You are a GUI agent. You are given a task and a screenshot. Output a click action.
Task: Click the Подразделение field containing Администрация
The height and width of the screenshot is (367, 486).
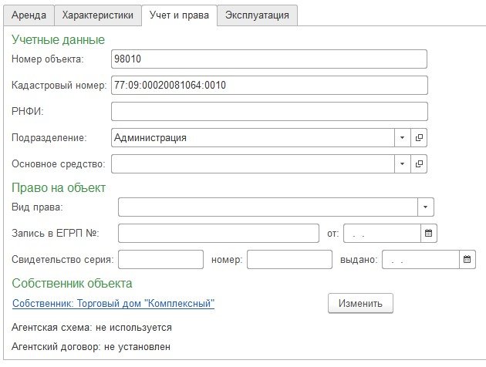click(252, 138)
